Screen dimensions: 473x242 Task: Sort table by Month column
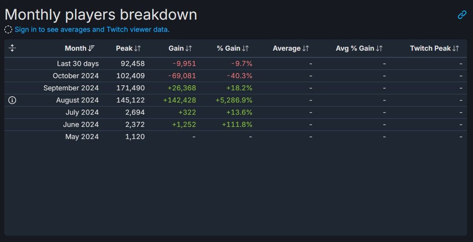point(80,48)
